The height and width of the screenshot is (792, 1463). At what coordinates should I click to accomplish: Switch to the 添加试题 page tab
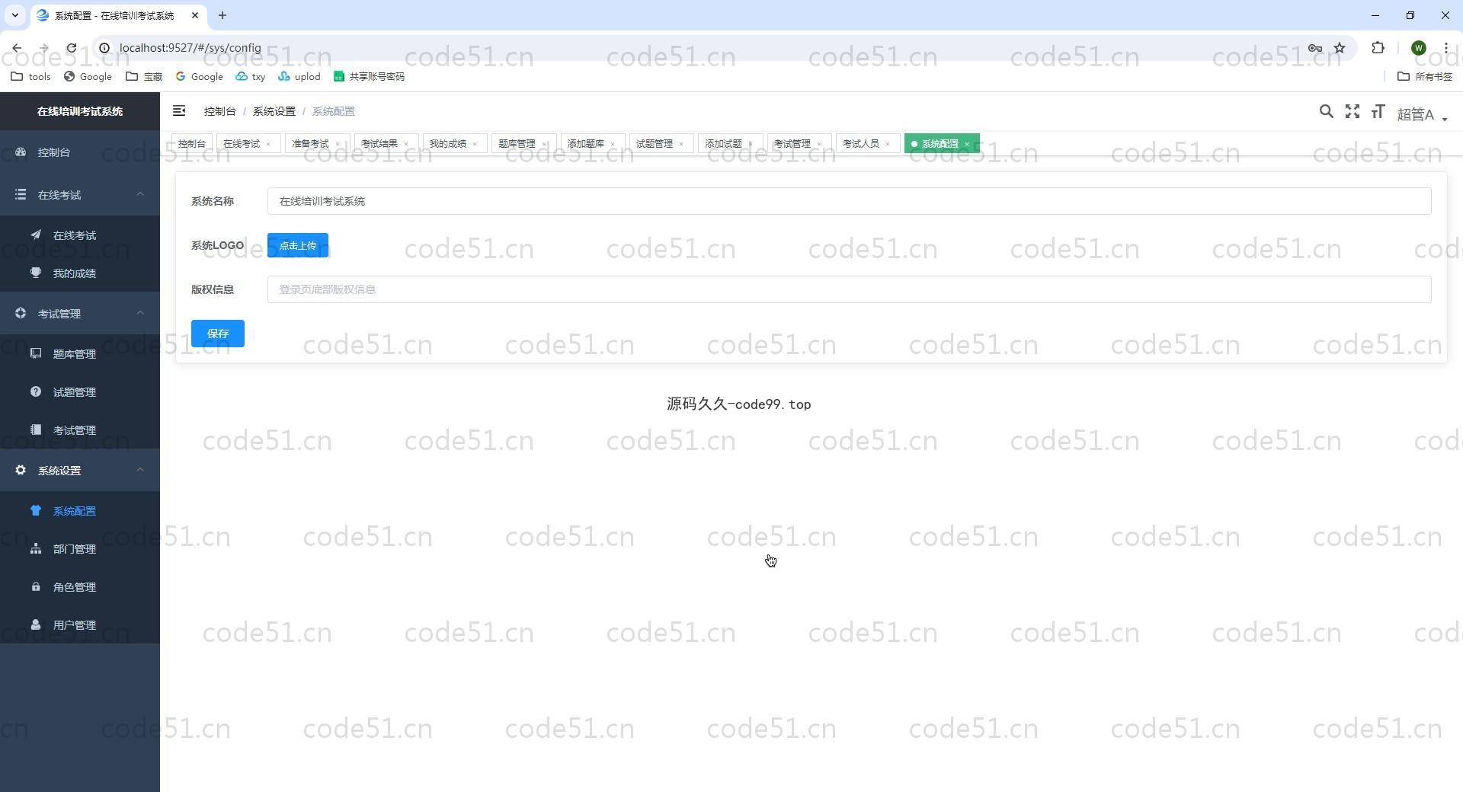tap(723, 143)
